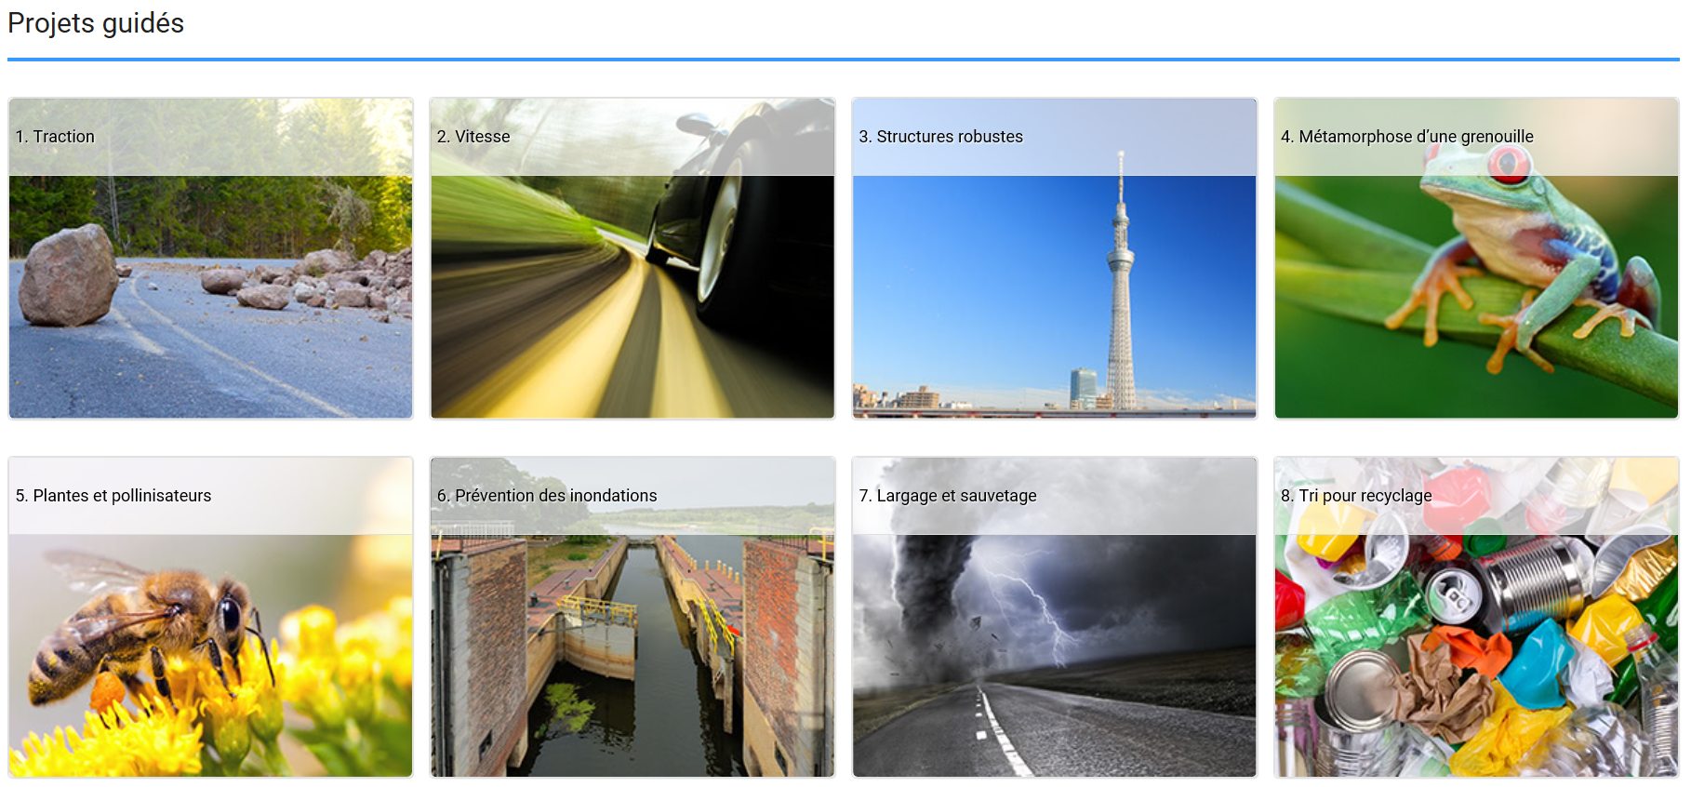
Task: Click the large boulder on the road
Action: 68,275
